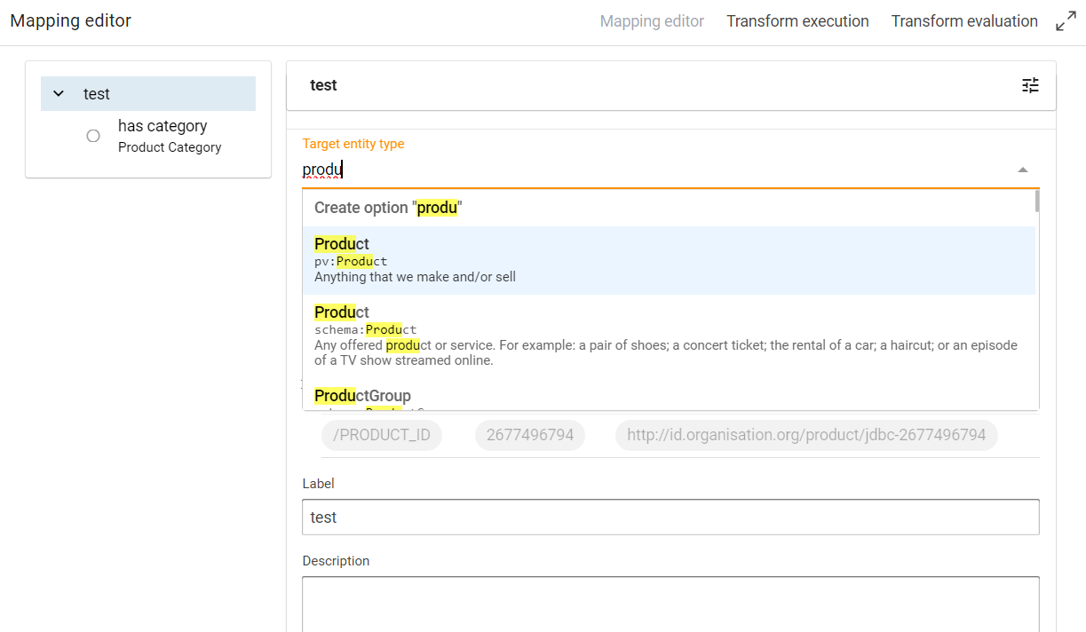Click the fullscreen expand arrows icon
Screen dimensions: 1086x632
pos(1066,22)
